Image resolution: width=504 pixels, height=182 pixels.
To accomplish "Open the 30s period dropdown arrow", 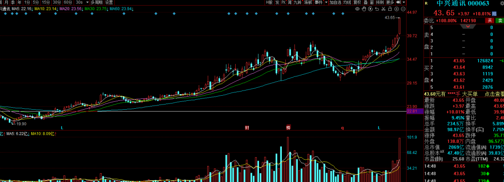I will (x=87, y=2).
